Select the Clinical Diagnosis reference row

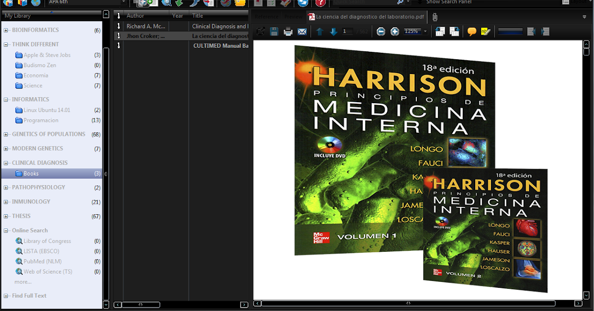pos(181,26)
